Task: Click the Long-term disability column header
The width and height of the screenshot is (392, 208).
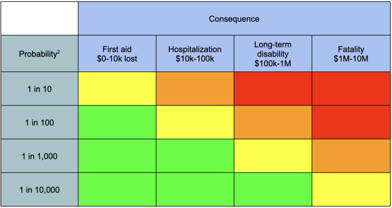Action: point(273,54)
